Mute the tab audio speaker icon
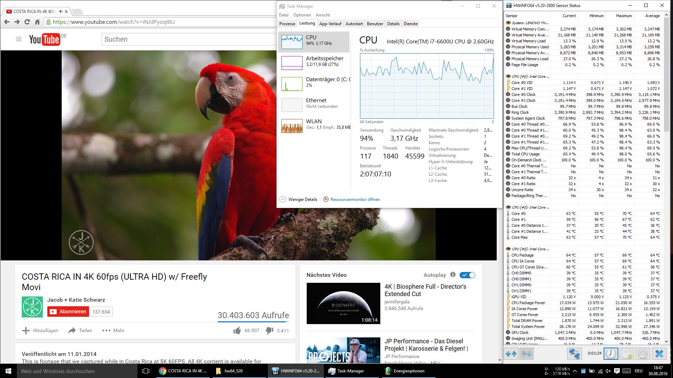 coord(61,12)
